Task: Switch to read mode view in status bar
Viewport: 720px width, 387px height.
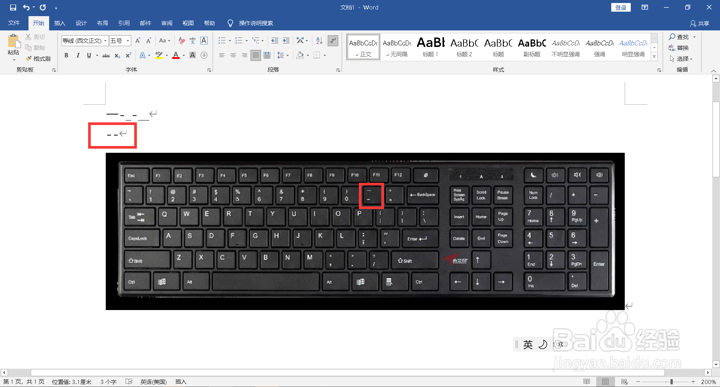Action: (x=587, y=382)
